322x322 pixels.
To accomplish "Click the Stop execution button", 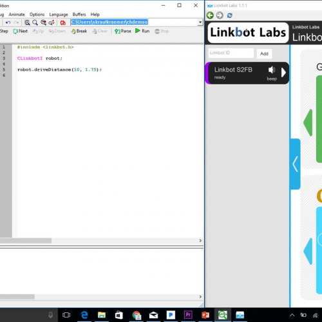I will coord(162,32).
